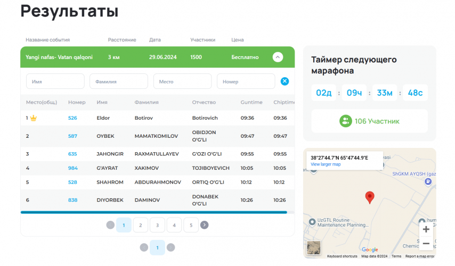Go to the next results page using the arrow
Image resolution: width=455 pixels, height=266 pixels.
[x=204, y=225]
